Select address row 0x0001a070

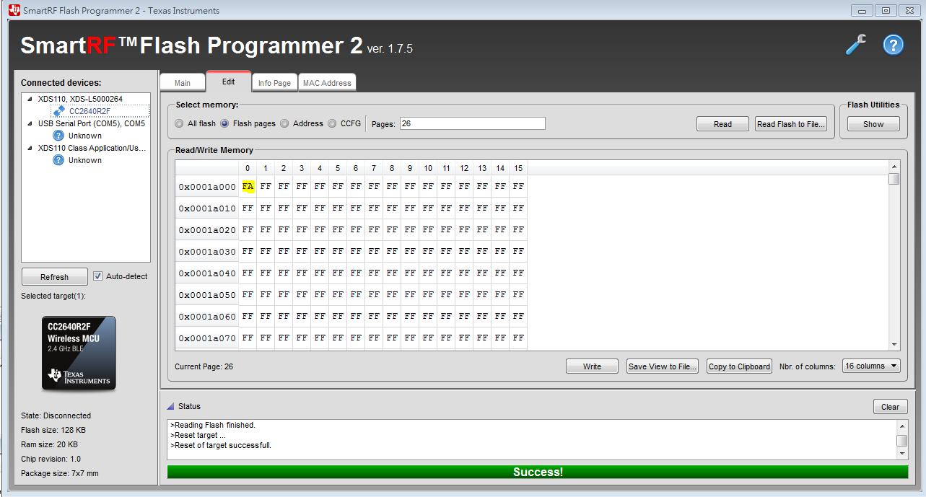click(x=207, y=338)
